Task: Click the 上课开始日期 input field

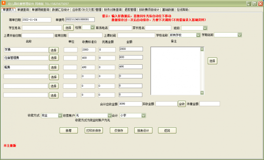Action: click(x=37, y=35)
